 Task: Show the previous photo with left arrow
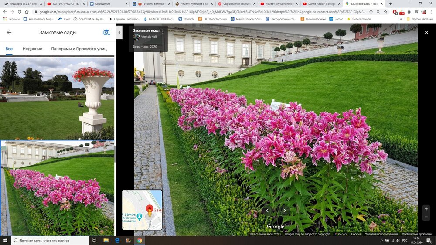267,211
